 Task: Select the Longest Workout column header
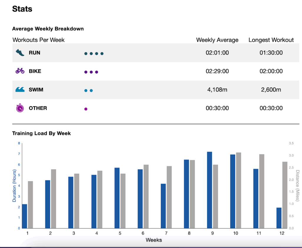pos(271,40)
